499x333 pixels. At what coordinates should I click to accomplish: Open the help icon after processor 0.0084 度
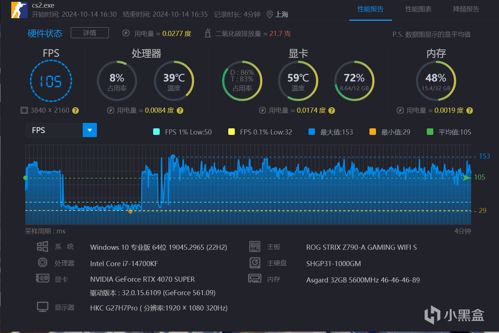180,111
